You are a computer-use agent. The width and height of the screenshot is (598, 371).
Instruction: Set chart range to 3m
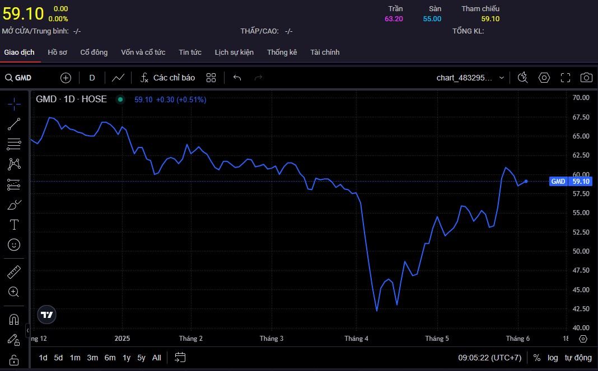tap(93, 358)
